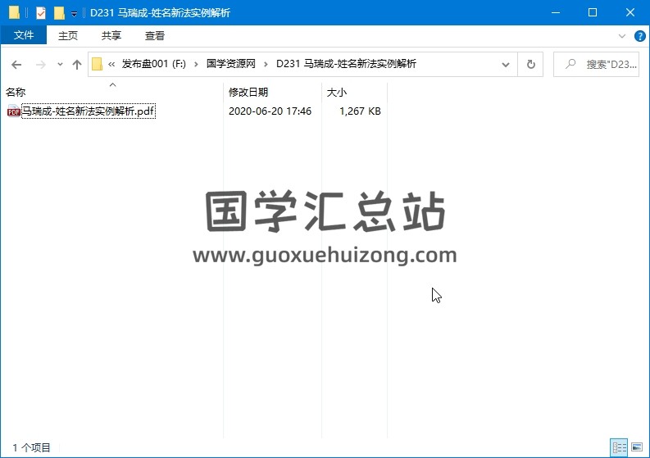Switch to details view layout
This screenshot has height=458, width=650.
[x=619, y=447]
